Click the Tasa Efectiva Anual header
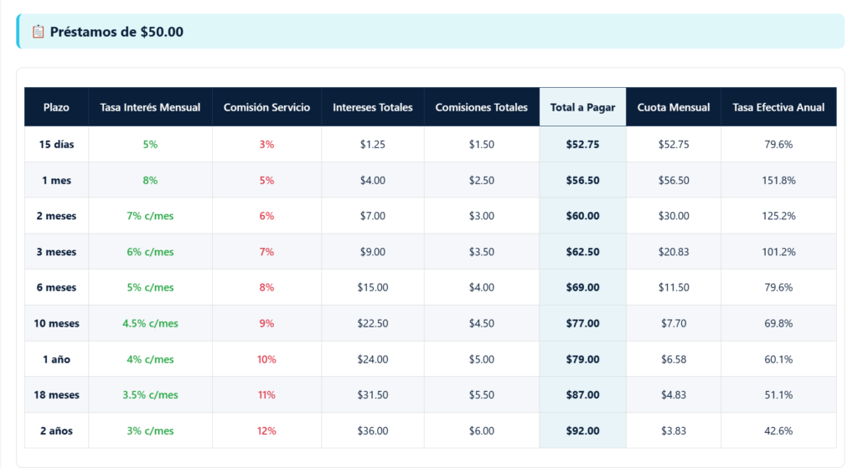Image resolution: width=858 pixels, height=468 pixels. coord(778,107)
